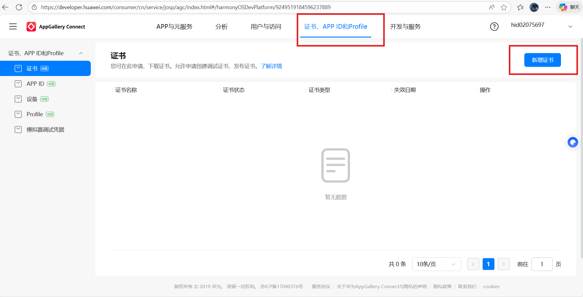Select the APP ID sidebar item
Image resolution: width=583 pixels, height=297 pixels.
click(x=35, y=84)
